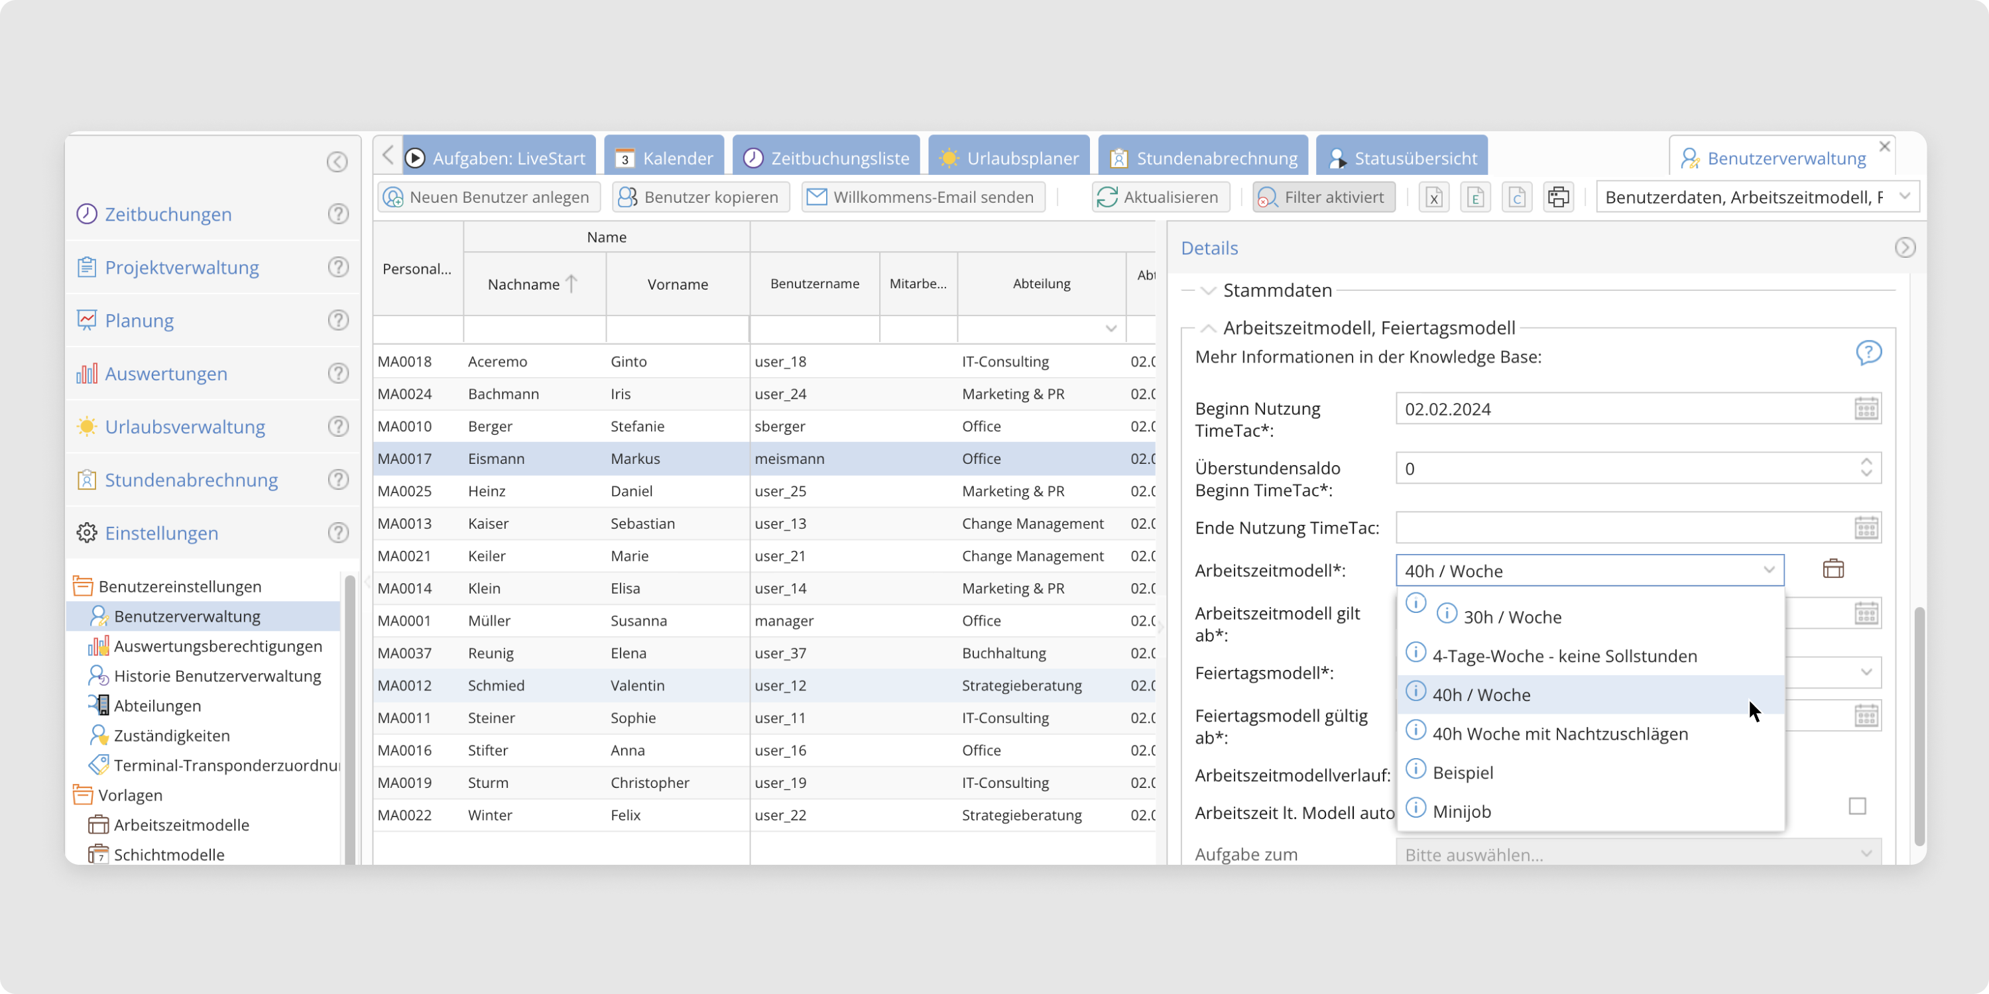Toggle the Filter aktiviert button

1323,197
